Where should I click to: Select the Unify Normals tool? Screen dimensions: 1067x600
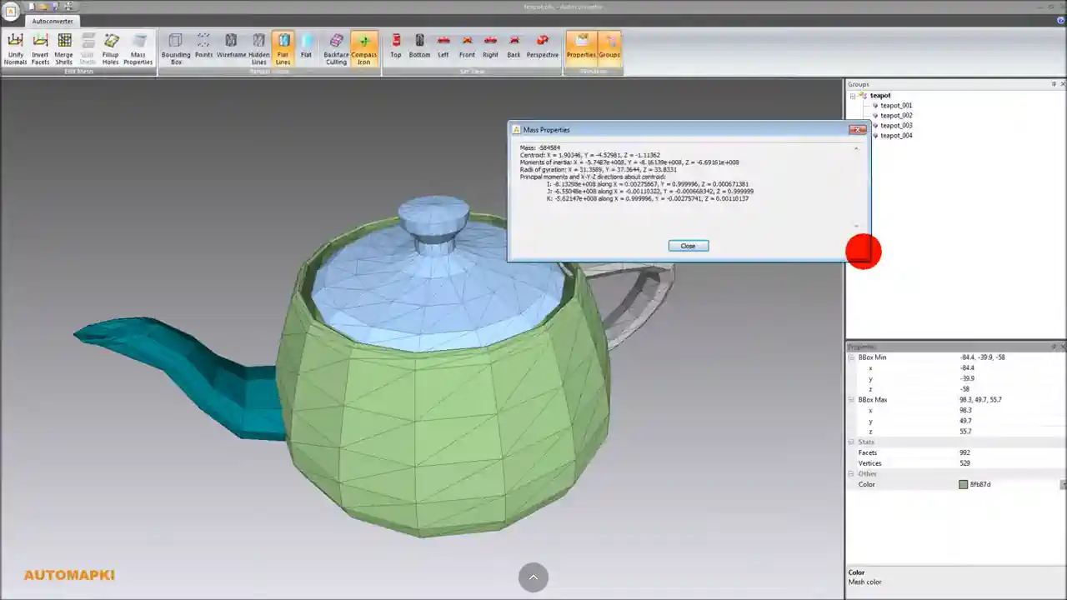pyautogui.click(x=14, y=47)
